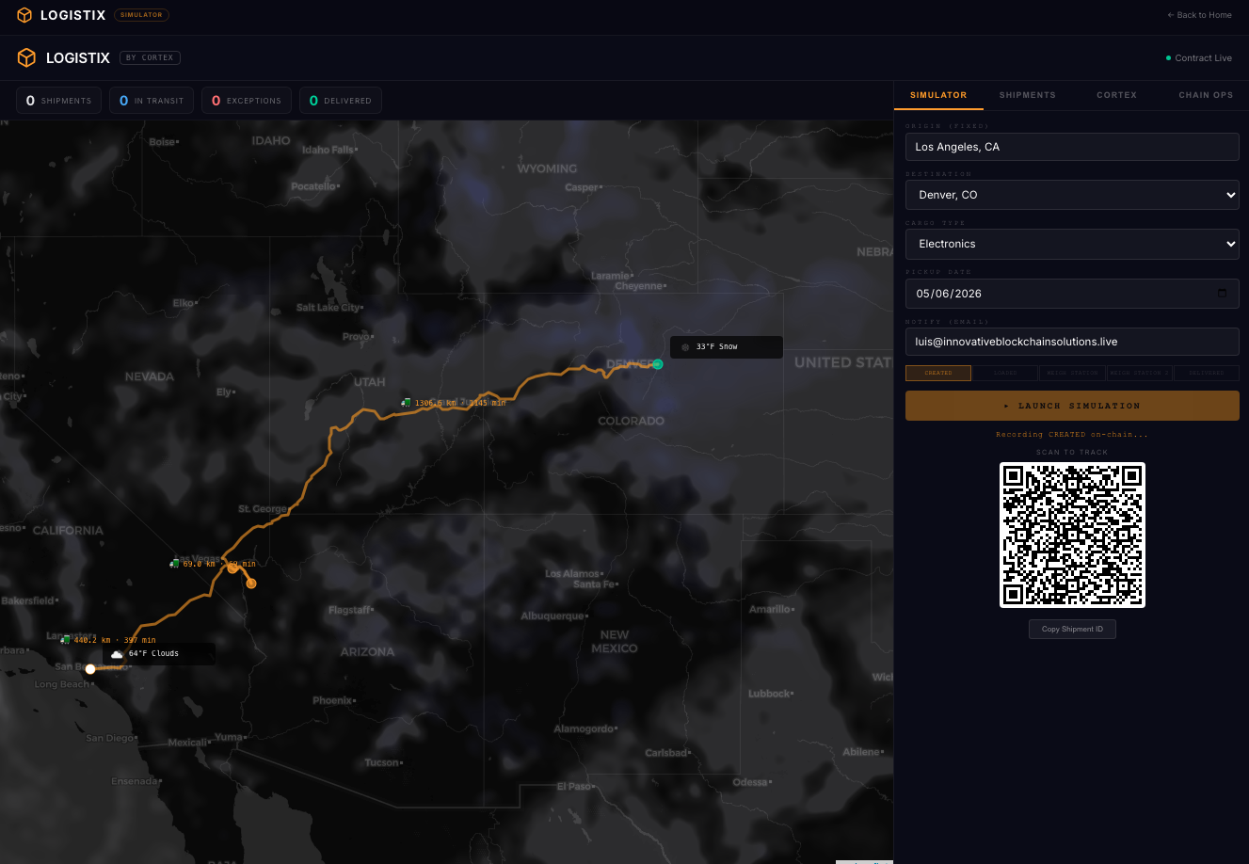
Task: Click the Albuquerque map label
Action: click(x=553, y=616)
